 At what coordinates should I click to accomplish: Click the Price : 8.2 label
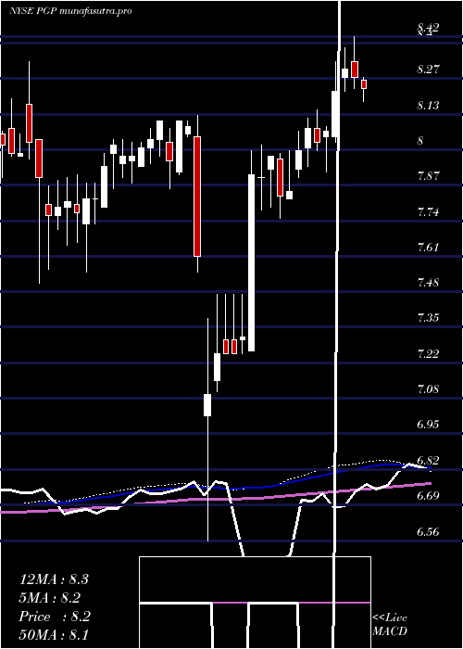tap(55, 617)
